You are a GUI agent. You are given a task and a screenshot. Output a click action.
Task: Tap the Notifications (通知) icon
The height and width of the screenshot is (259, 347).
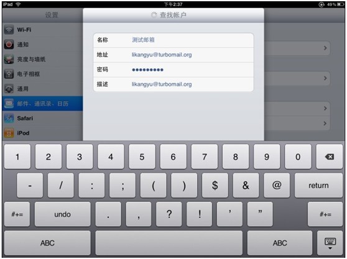[9, 45]
